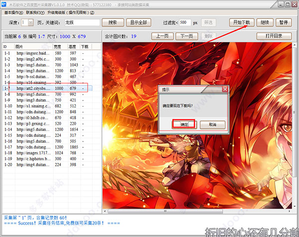
Task: Focus the filter width field showing 500
Action: tap(185, 23)
